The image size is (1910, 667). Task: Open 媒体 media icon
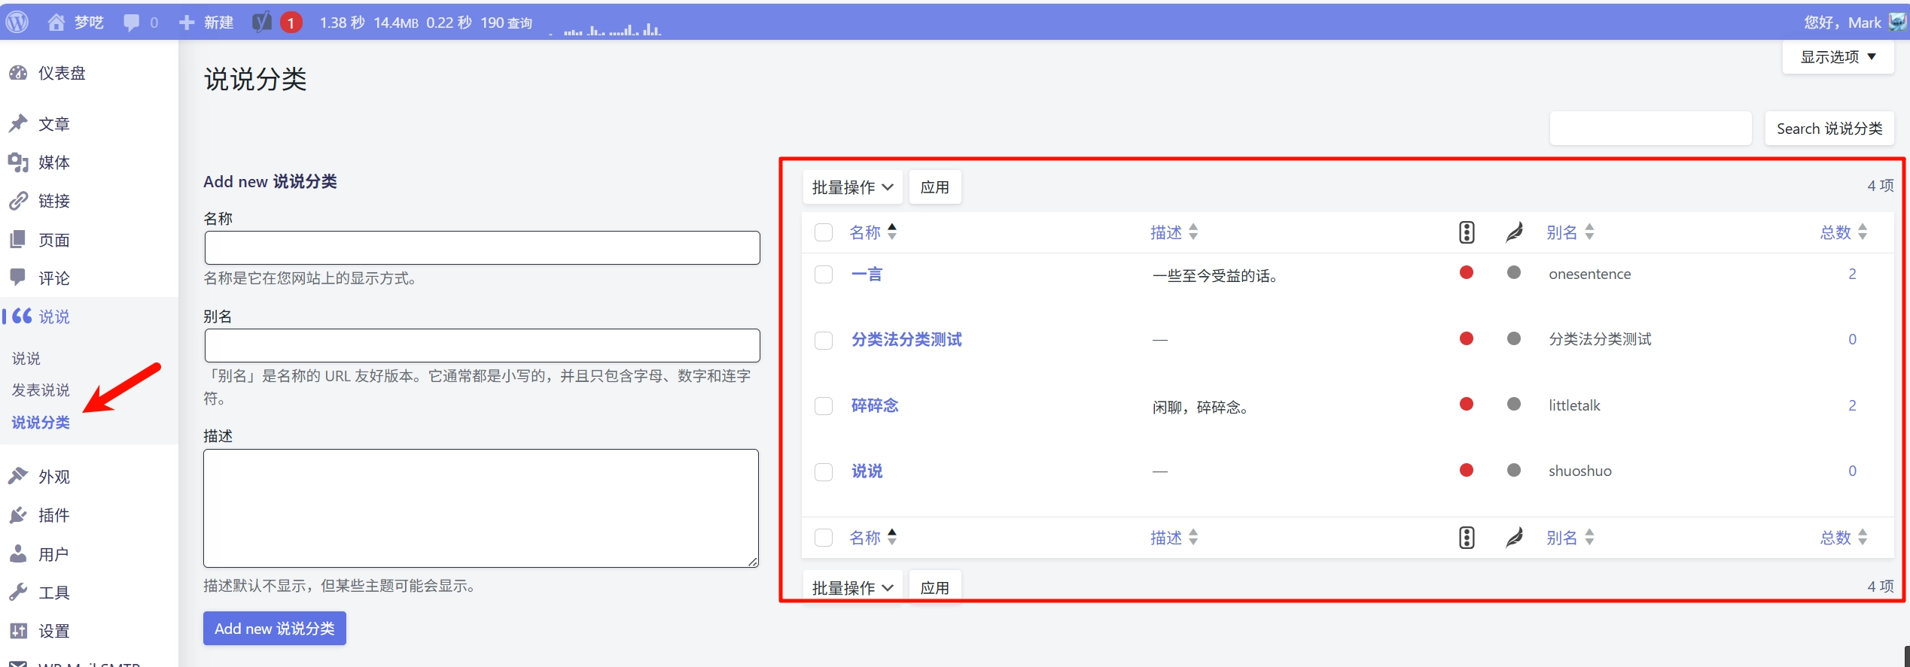18,162
